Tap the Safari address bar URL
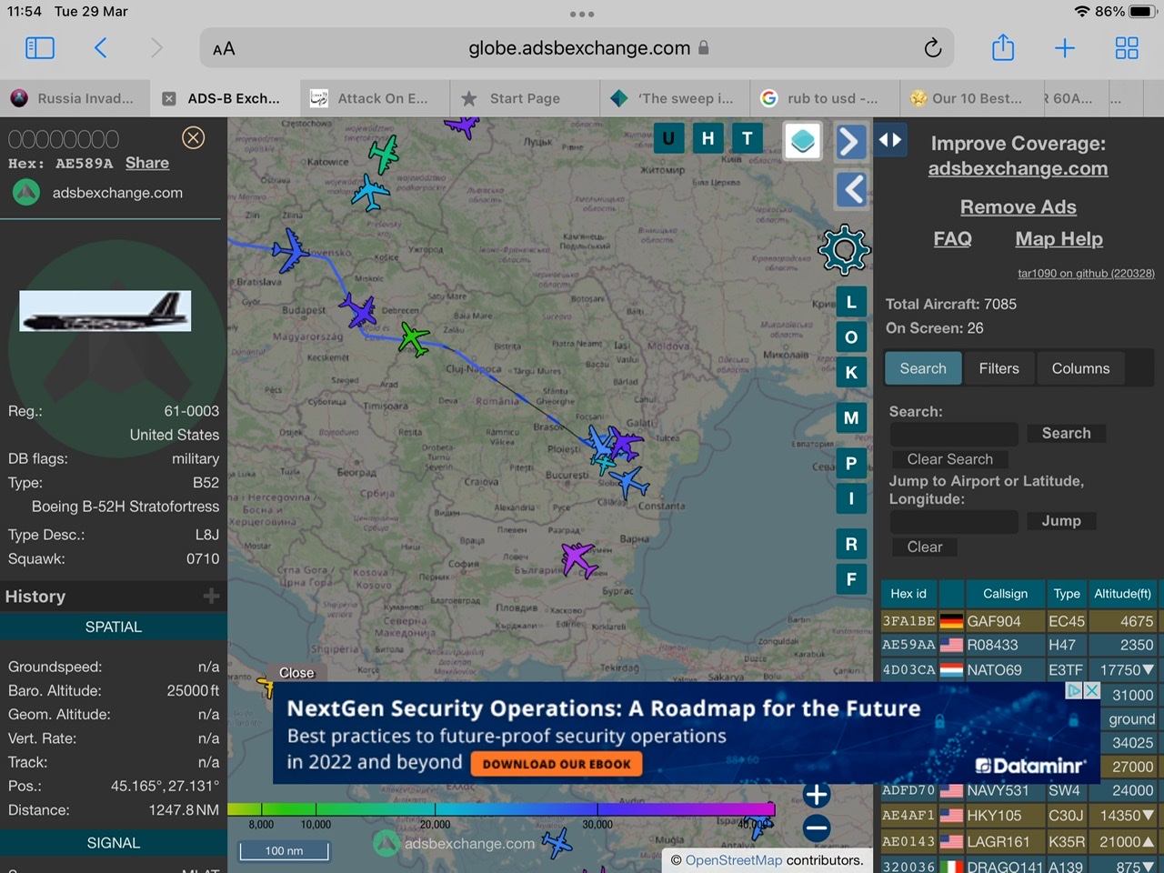The width and height of the screenshot is (1164, 873). (x=578, y=48)
